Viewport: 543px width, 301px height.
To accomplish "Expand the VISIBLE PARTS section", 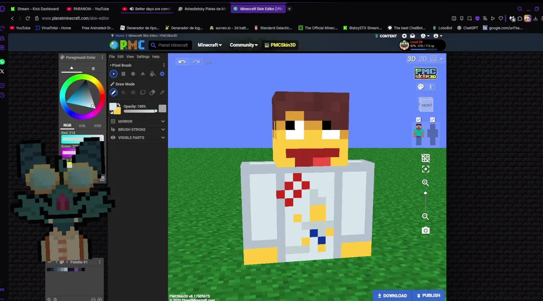I will pyautogui.click(x=138, y=138).
